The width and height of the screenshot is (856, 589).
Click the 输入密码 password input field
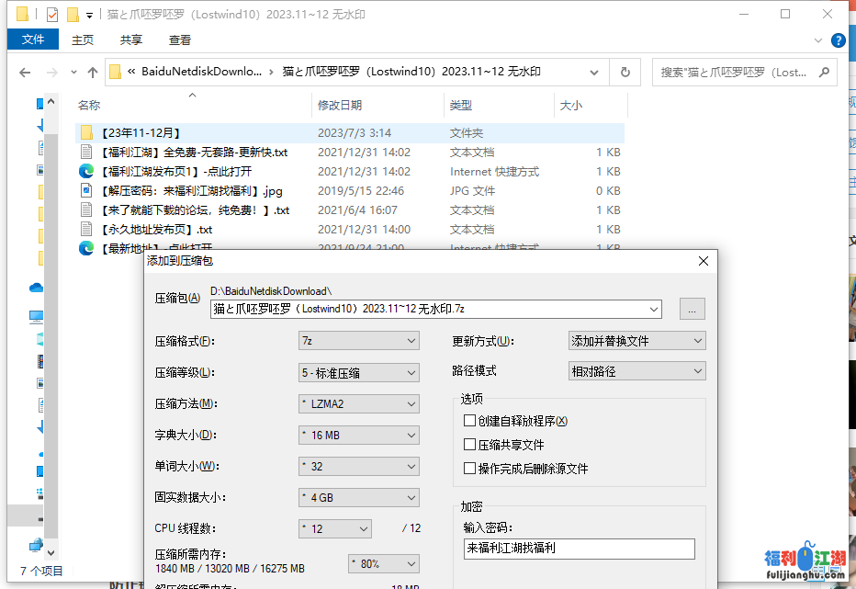coord(579,549)
